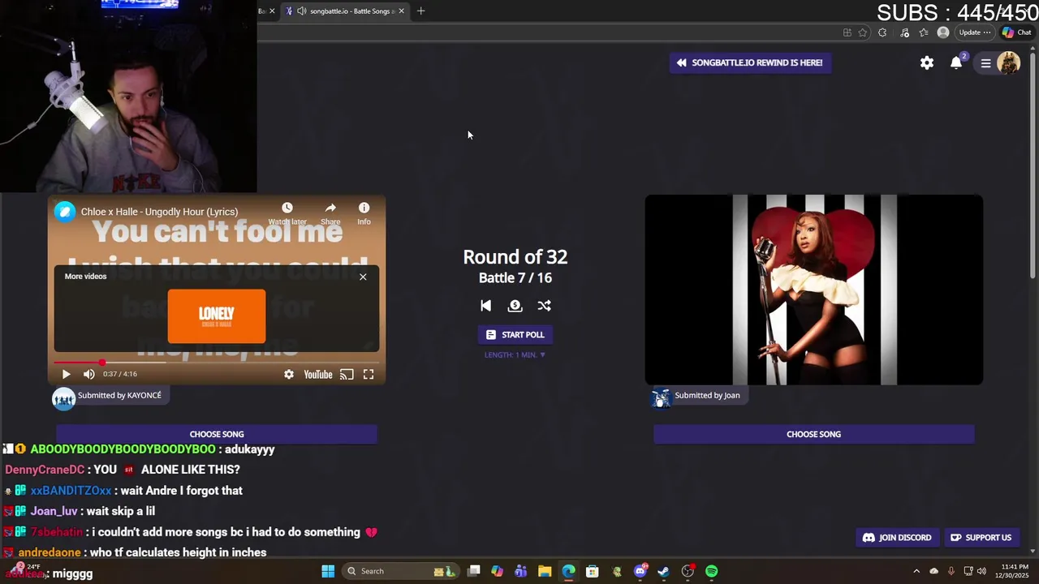Click the coin icon between battle controls
Viewport: 1039px width, 584px height.
click(515, 306)
